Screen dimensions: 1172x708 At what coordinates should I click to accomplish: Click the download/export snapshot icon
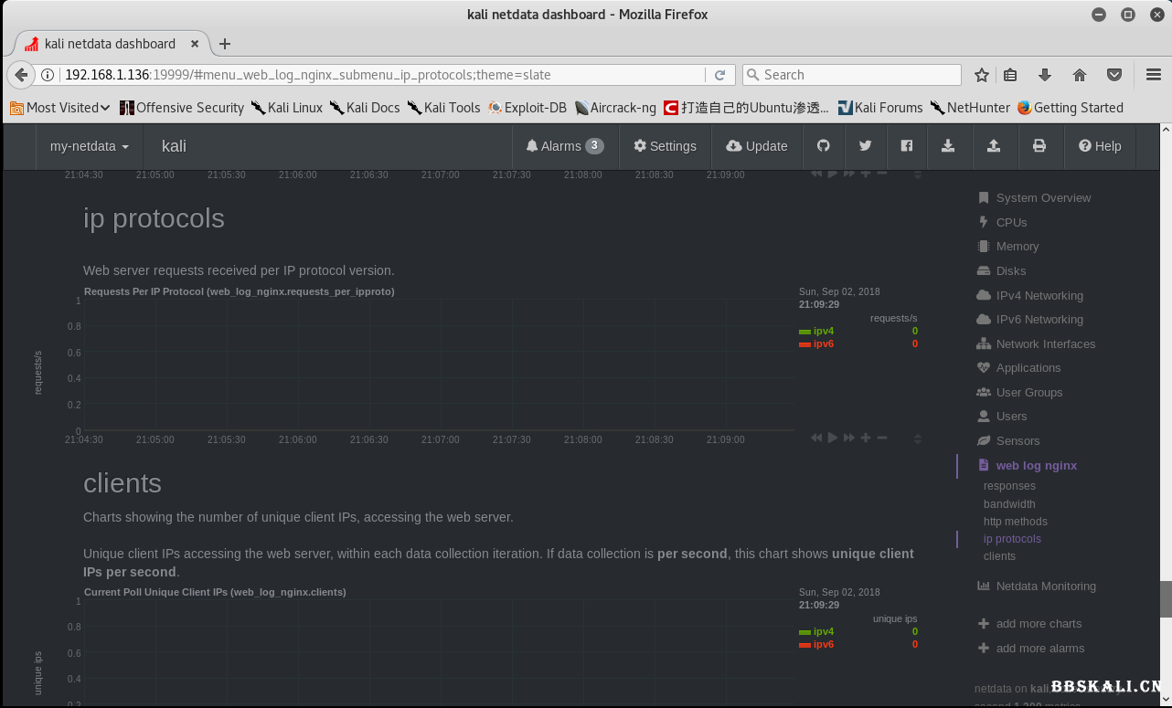pyautogui.click(x=948, y=146)
